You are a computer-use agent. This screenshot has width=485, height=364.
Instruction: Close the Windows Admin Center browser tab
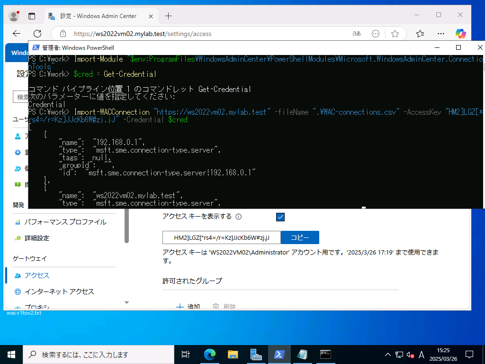151,17
